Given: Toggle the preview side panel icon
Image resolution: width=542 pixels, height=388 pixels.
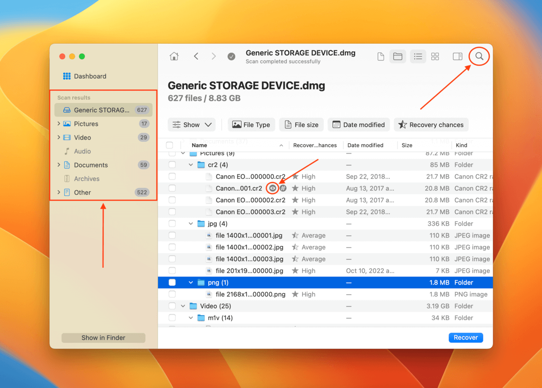Looking at the screenshot, I should pyautogui.click(x=458, y=56).
